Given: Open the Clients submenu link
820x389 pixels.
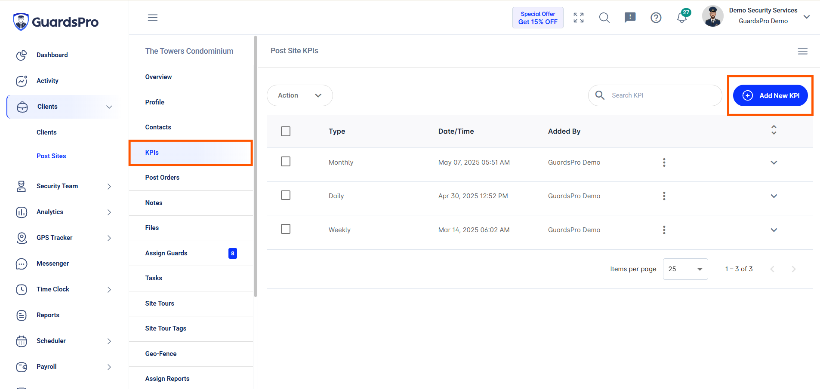Looking at the screenshot, I should (x=46, y=132).
